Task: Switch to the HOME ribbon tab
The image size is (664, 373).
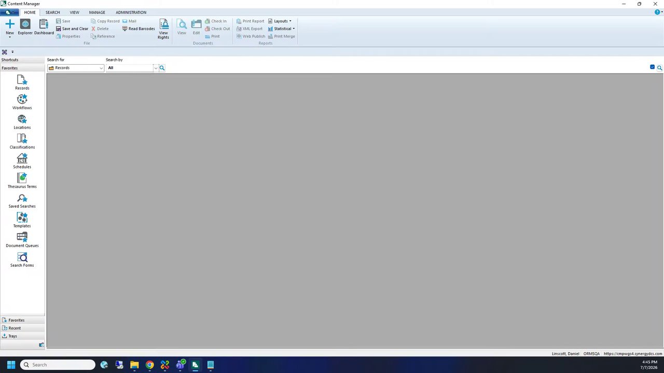Action: pyautogui.click(x=30, y=12)
